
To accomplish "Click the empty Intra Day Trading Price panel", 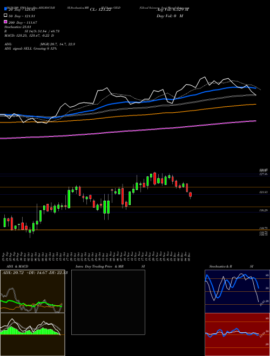I will (x=108, y=302).
